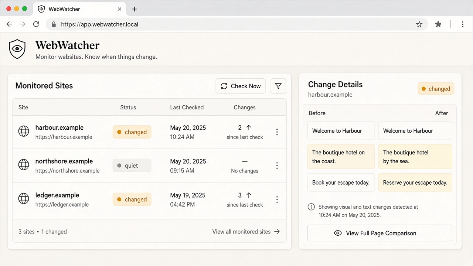
Task: Open harbour.example row kebab menu
Action: 277,132
